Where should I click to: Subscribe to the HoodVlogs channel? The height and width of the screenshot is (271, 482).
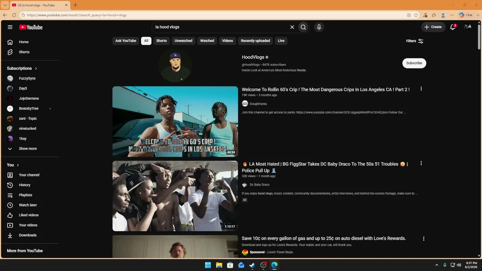click(414, 63)
